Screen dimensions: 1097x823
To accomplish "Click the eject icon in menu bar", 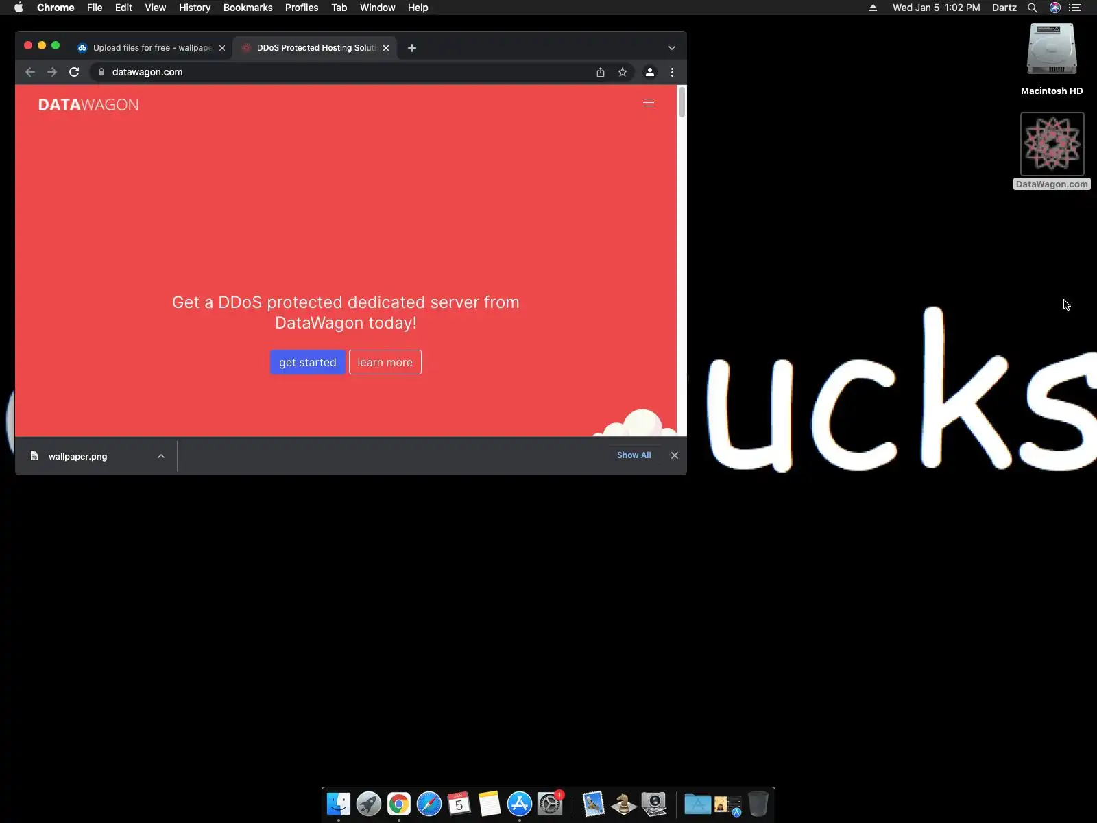I will [873, 8].
